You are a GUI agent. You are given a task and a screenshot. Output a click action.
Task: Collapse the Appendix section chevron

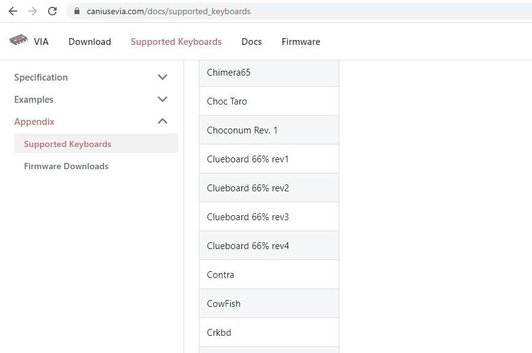tap(163, 121)
